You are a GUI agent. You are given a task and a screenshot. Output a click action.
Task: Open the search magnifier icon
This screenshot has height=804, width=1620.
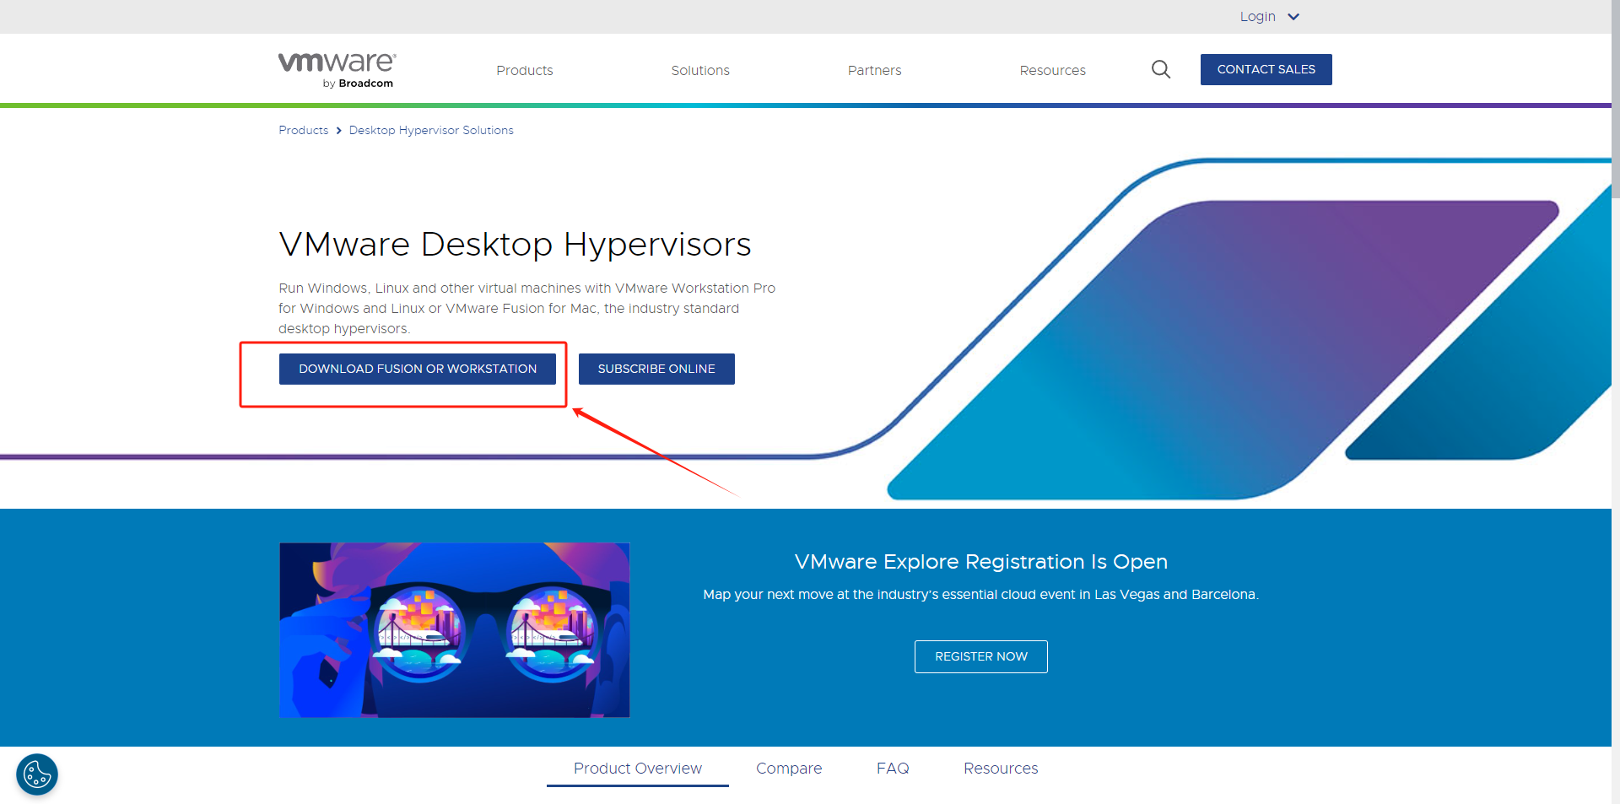tap(1161, 69)
